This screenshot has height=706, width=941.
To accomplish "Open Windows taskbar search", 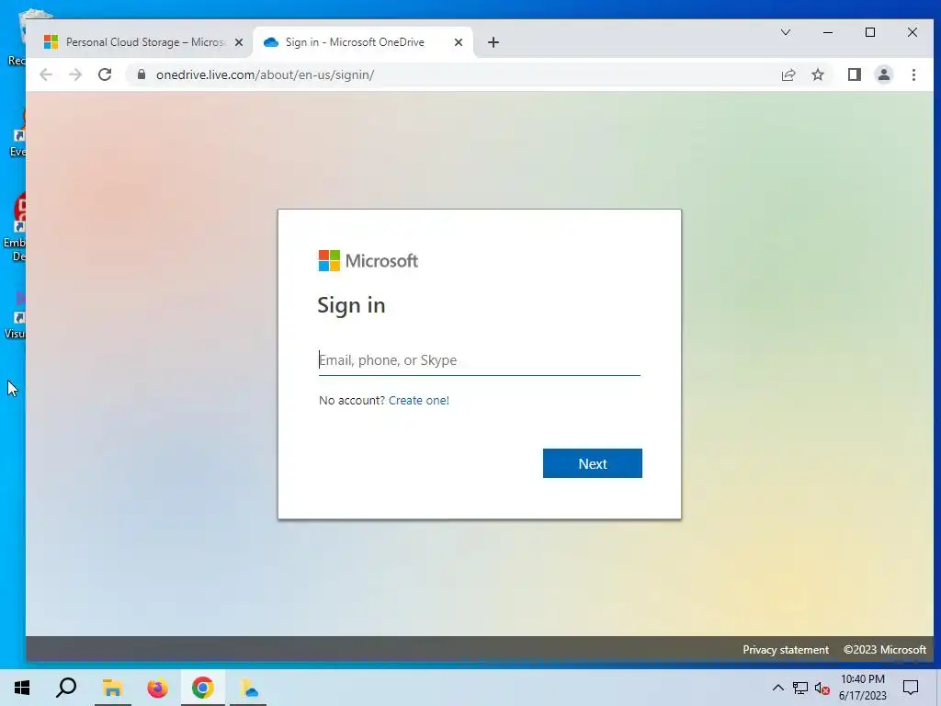I will coord(66,688).
